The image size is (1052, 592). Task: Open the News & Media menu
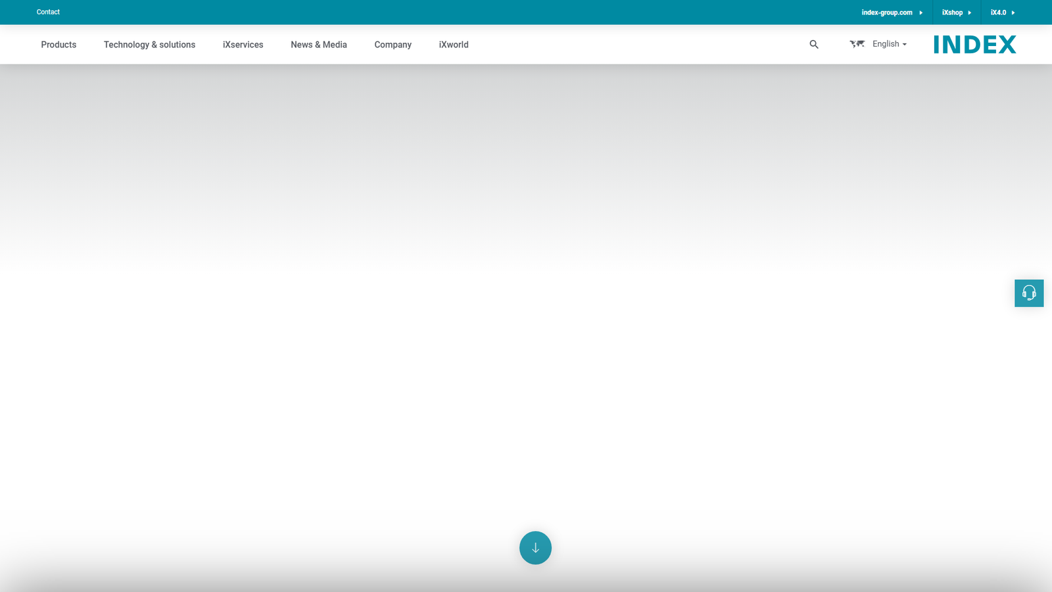319,45
